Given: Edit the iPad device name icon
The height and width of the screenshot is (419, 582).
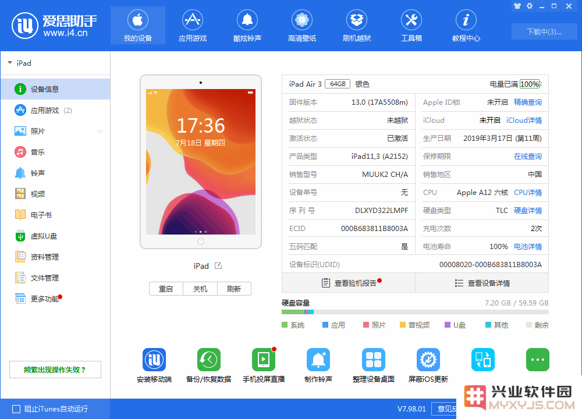Looking at the screenshot, I should click(x=218, y=266).
